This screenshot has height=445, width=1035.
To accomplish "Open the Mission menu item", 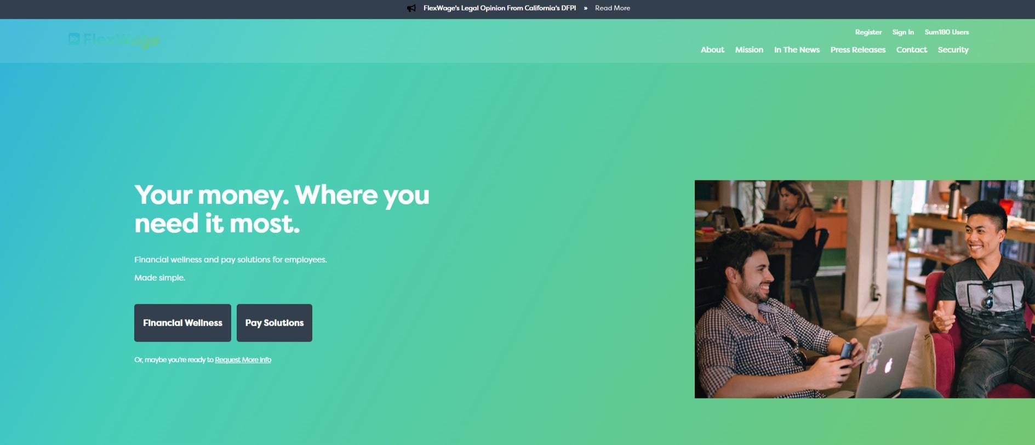I will click(x=749, y=50).
